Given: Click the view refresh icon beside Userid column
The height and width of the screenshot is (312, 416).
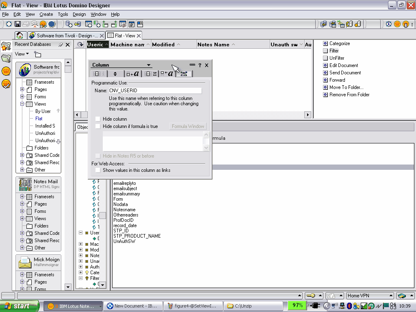Looking at the screenshot, I should (80, 44).
